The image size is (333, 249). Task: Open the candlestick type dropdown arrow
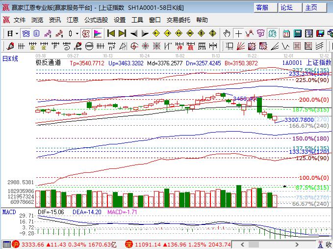point(77,33)
